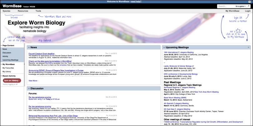Open My Favourites in sidebar

click(8, 68)
